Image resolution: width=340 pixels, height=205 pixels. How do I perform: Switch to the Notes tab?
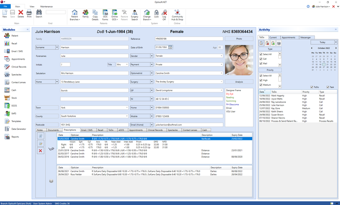tap(40, 130)
